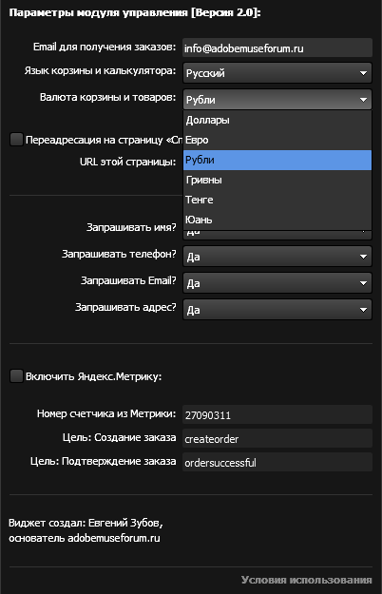Open Запрашивать телефон dropdown
382x594 pixels.
coord(277,257)
